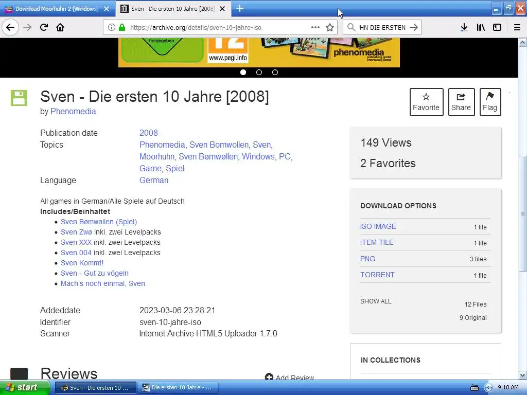This screenshot has height=395, width=527.
Task: Open the Moorhuhn topic link
Action: (157, 156)
